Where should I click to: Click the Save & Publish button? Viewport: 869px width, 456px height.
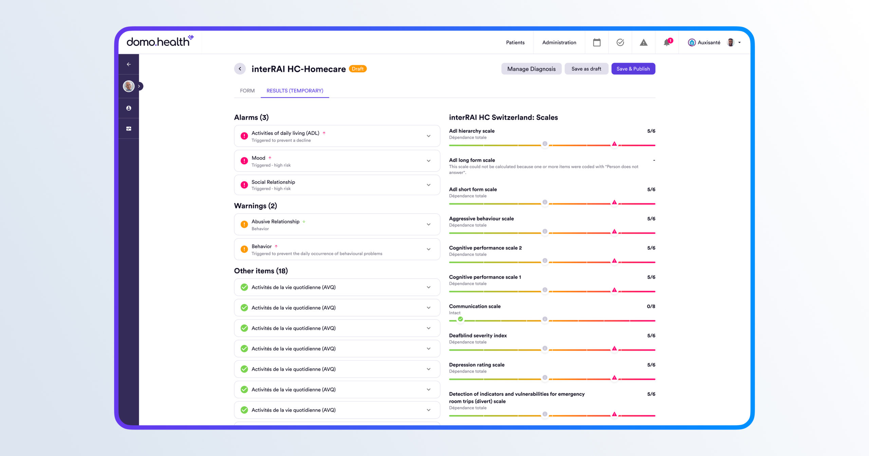[633, 69]
